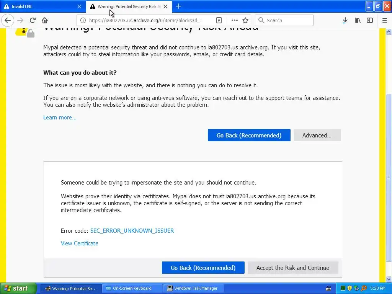Open the library icon
This screenshot has height=294, width=392.
(x=358, y=21)
